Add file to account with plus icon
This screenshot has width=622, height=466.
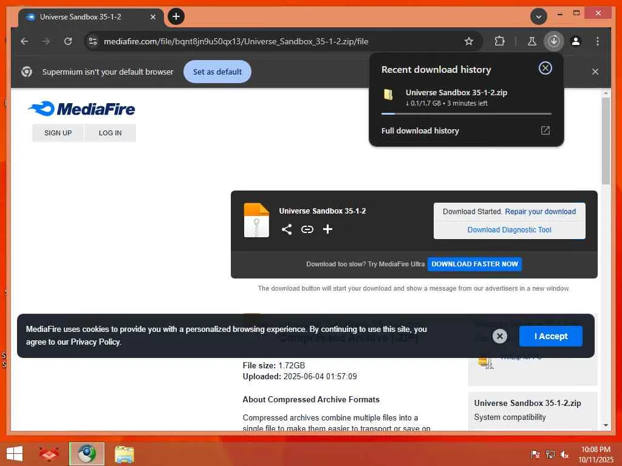tap(327, 229)
